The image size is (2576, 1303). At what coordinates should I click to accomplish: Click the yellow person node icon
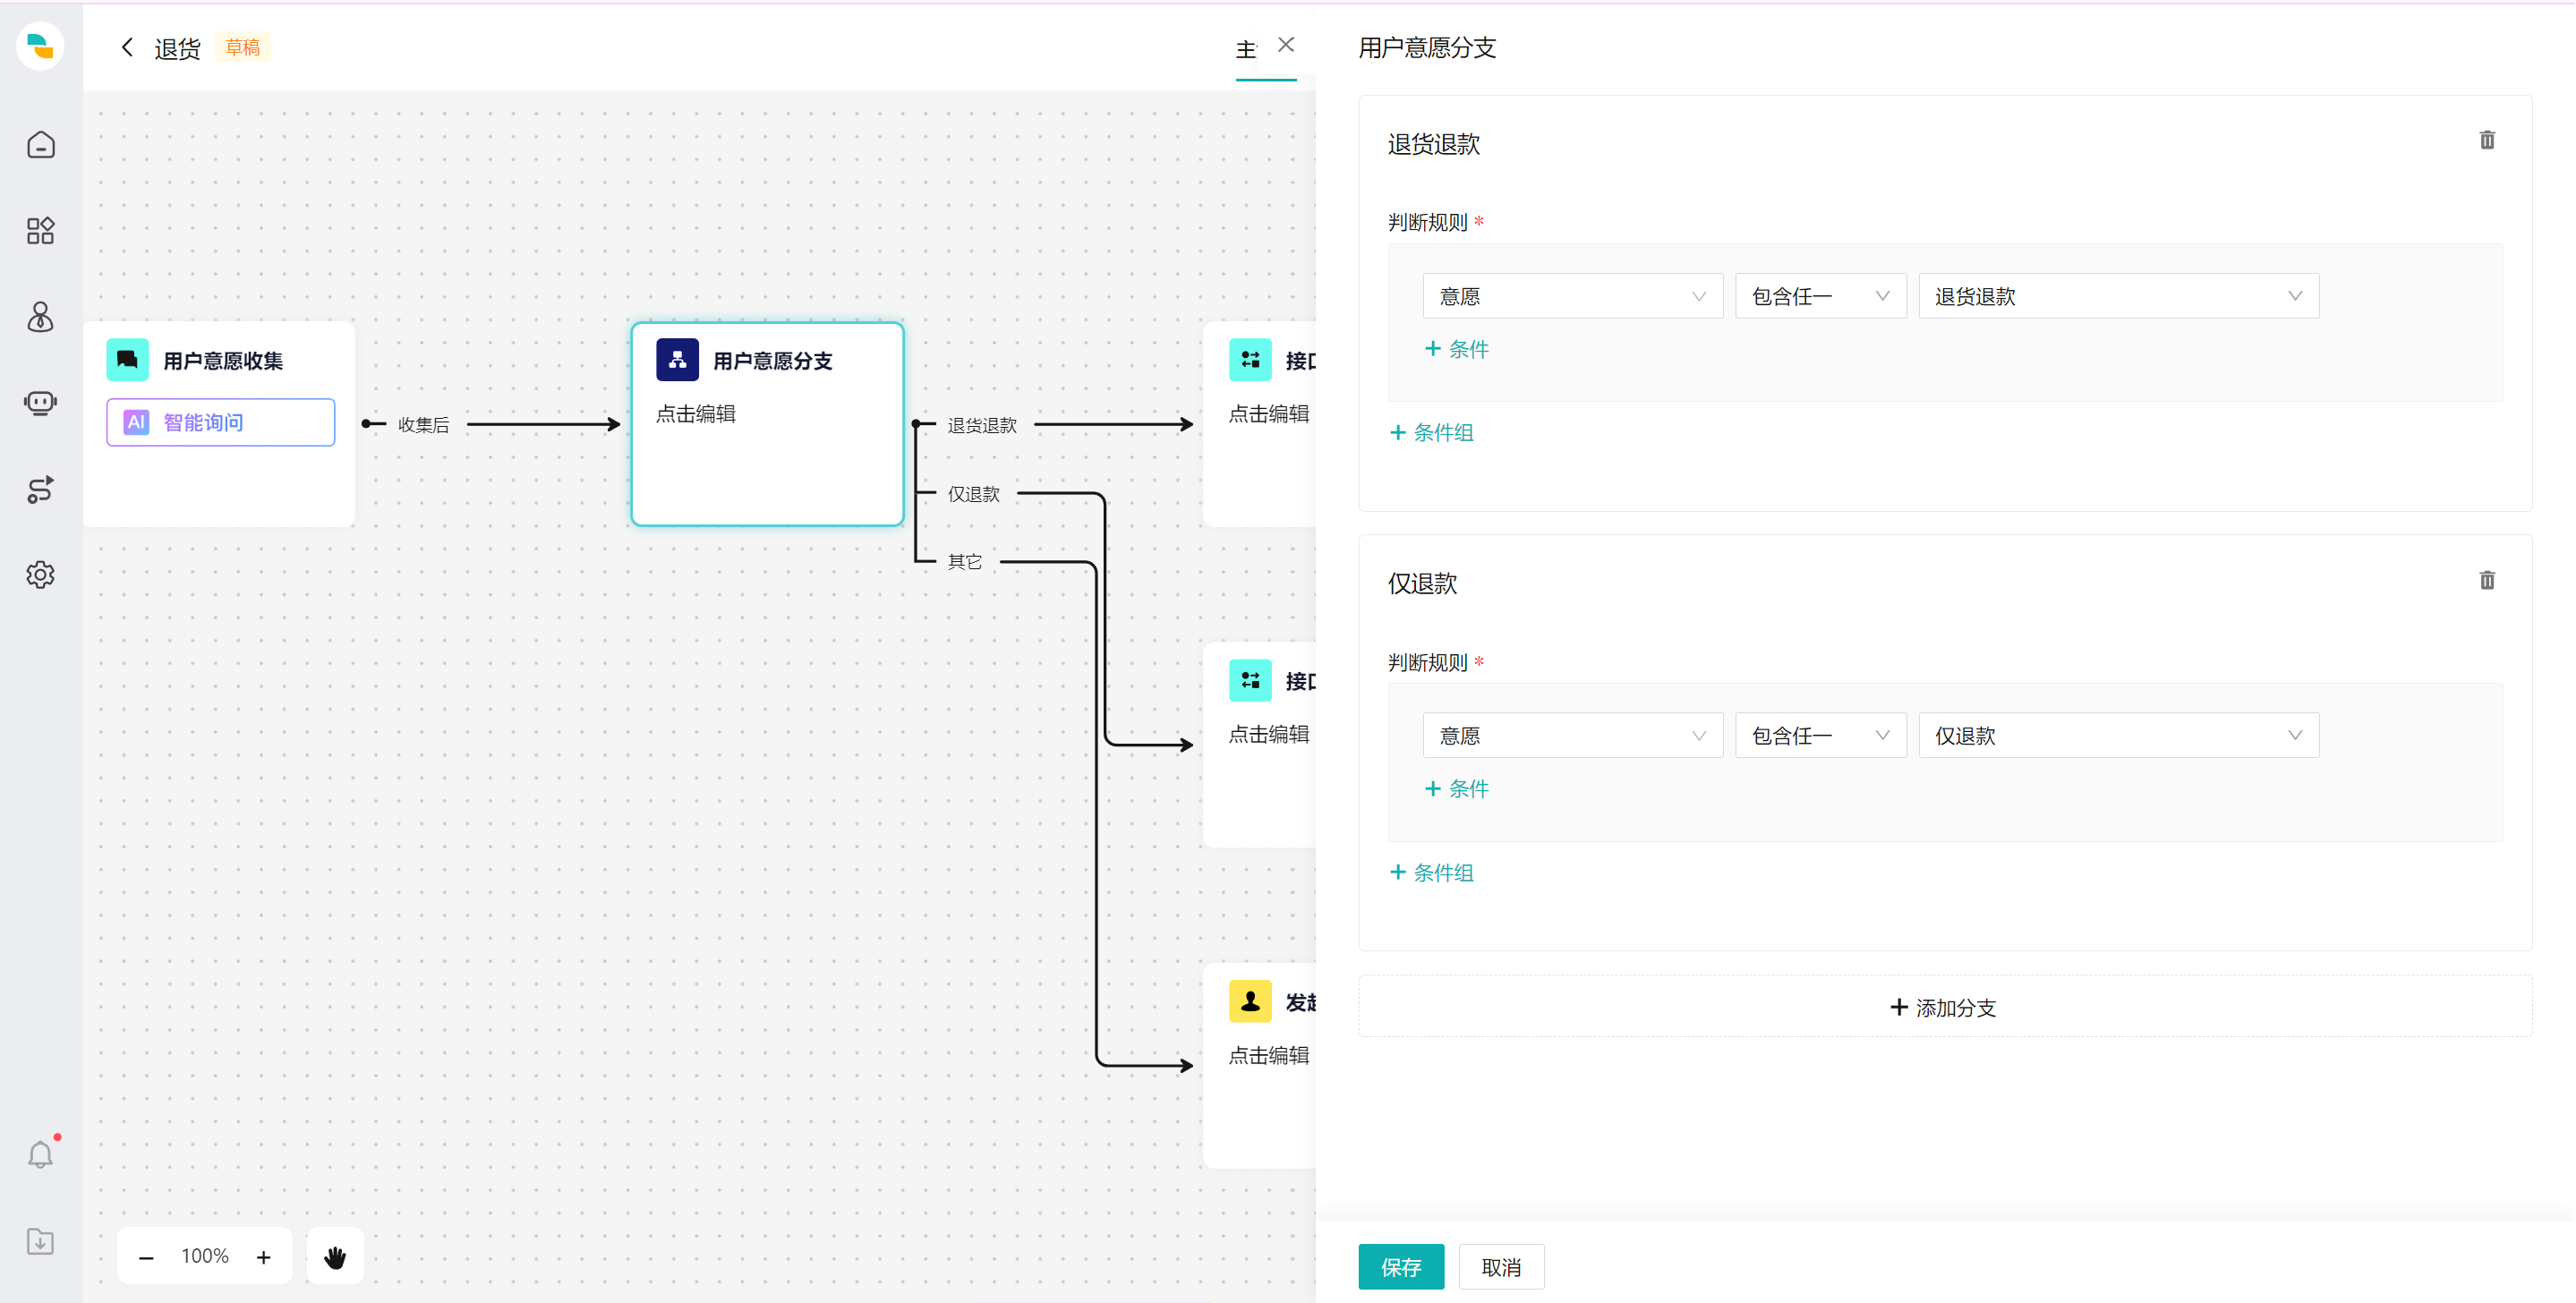tap(1250, 1002)
